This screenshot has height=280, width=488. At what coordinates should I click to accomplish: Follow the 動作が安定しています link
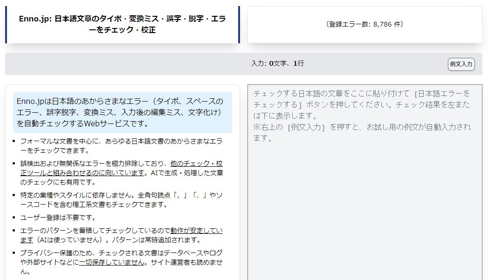[x=121, y=235]
